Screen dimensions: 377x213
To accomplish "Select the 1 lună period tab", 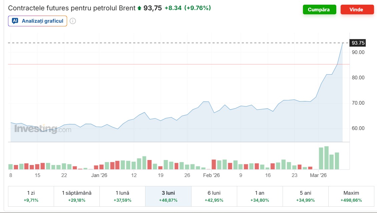I will [x=122, y=196].
